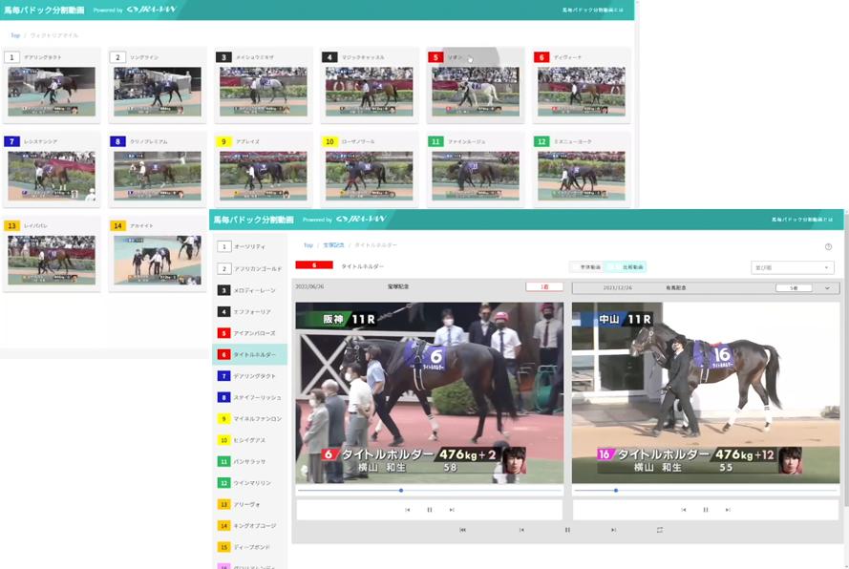
Task: Select the comparison video view toggle
Action: [x=628, y=267]
